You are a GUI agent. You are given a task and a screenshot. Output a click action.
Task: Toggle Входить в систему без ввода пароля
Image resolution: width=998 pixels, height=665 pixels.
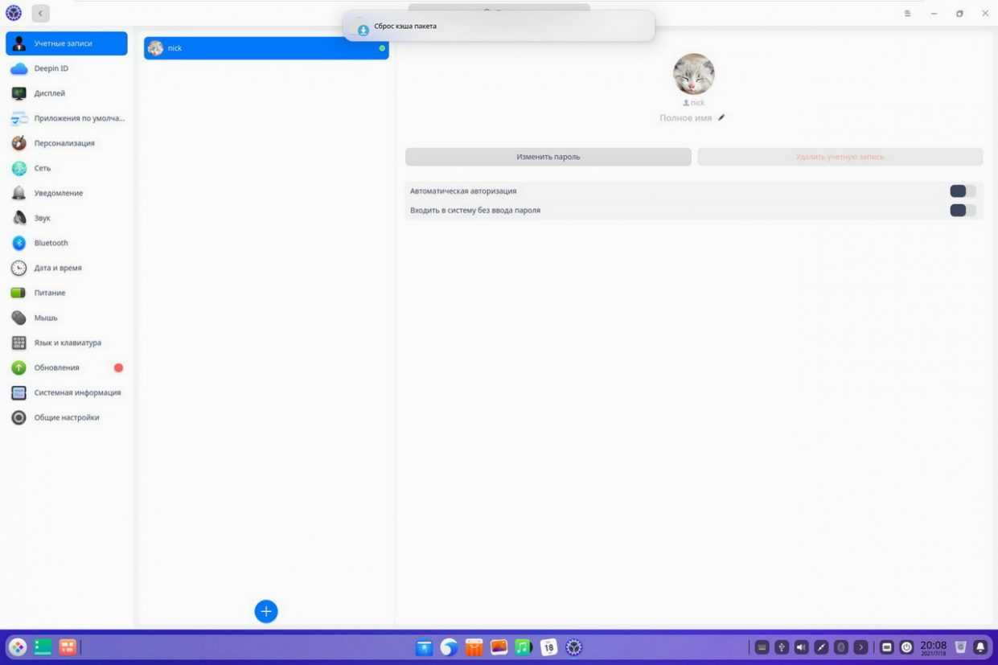tap(963, 211)
